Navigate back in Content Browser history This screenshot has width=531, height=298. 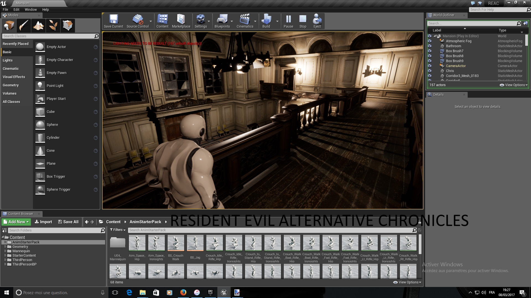tap(87, 222)
